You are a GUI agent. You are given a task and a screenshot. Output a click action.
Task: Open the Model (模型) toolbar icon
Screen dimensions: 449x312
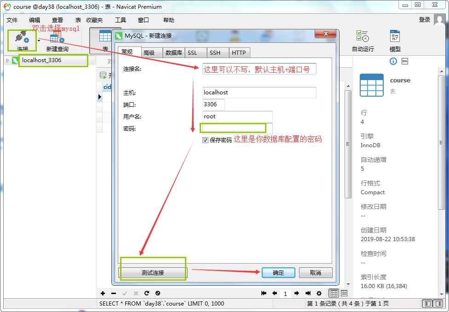tap(395, 41)
